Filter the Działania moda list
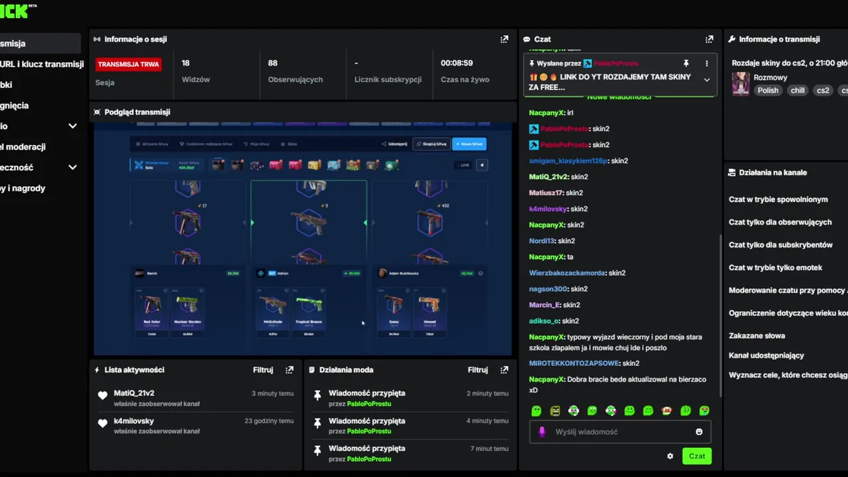The width and height of the screenshot is (848, 477). click(x=478, y=370)
